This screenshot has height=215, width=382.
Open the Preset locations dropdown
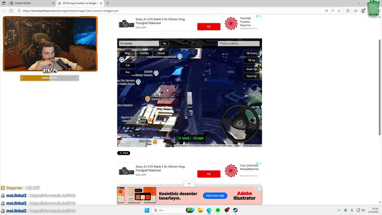(238, 44)
